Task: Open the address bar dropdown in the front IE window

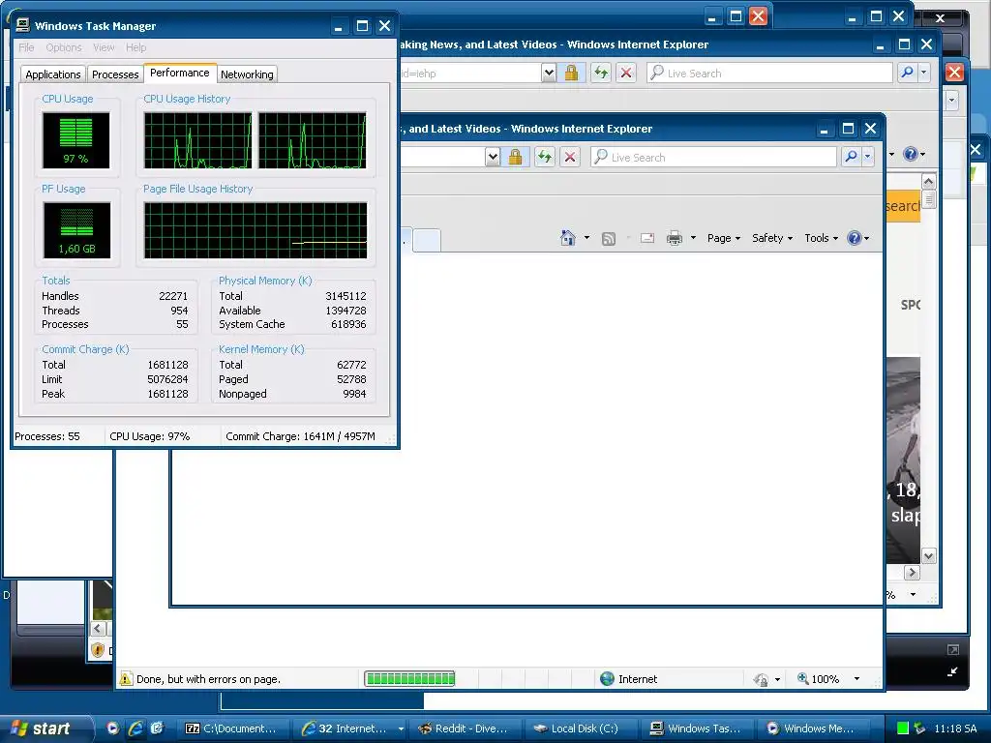Action: click(493, 157)
